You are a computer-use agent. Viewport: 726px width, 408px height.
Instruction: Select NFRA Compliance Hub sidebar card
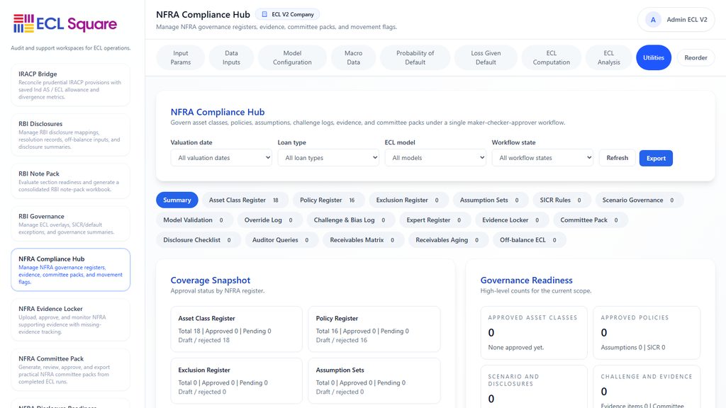point(70,270)
